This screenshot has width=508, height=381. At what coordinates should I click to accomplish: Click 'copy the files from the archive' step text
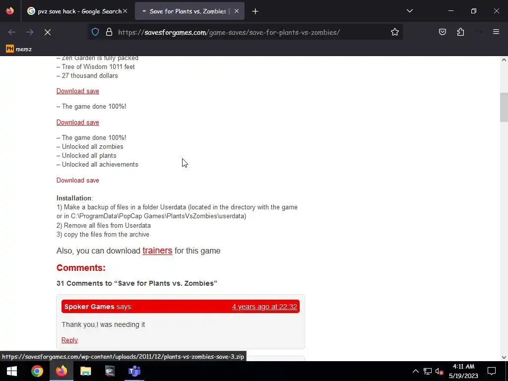107,234
